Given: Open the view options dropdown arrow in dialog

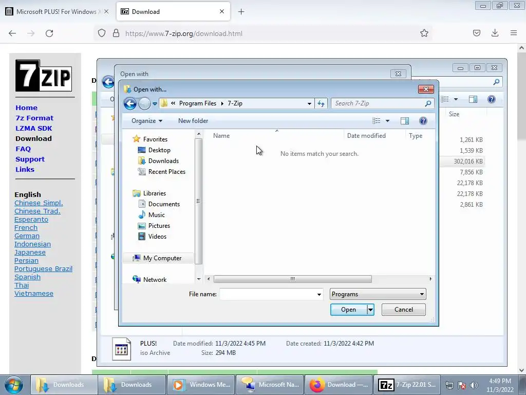Looking at the screenshot, I should tap(387, 121).
